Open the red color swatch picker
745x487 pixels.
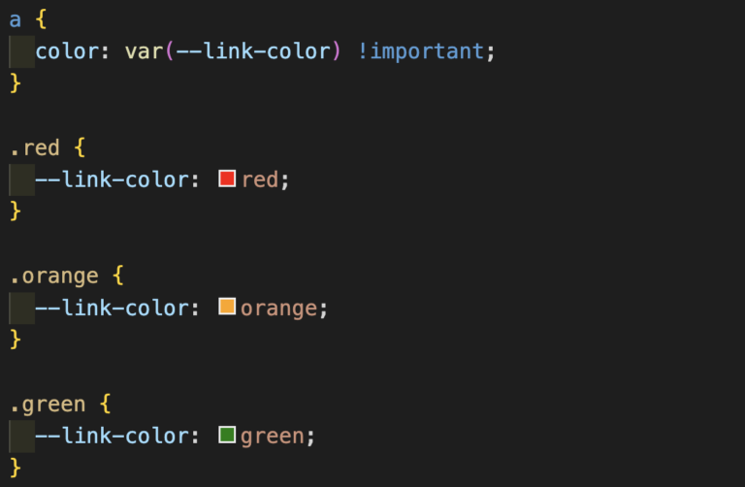point(227,179)
